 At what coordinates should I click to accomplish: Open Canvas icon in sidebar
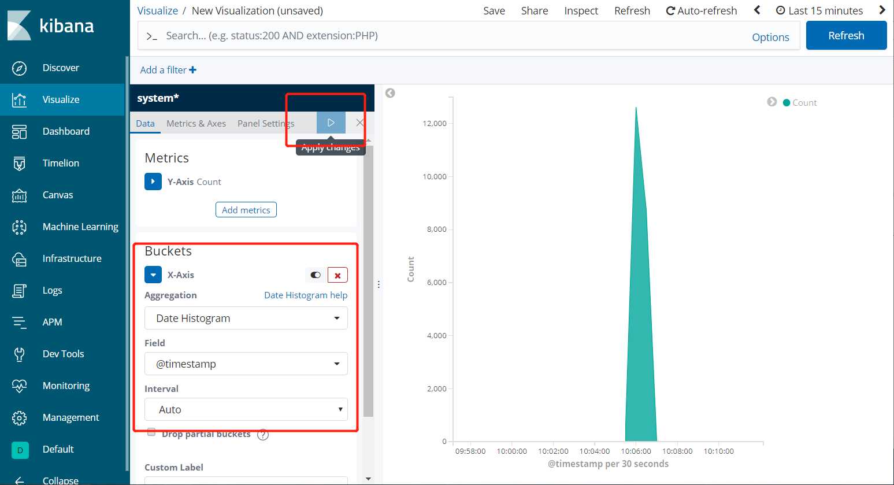click(x=19, y=195)
